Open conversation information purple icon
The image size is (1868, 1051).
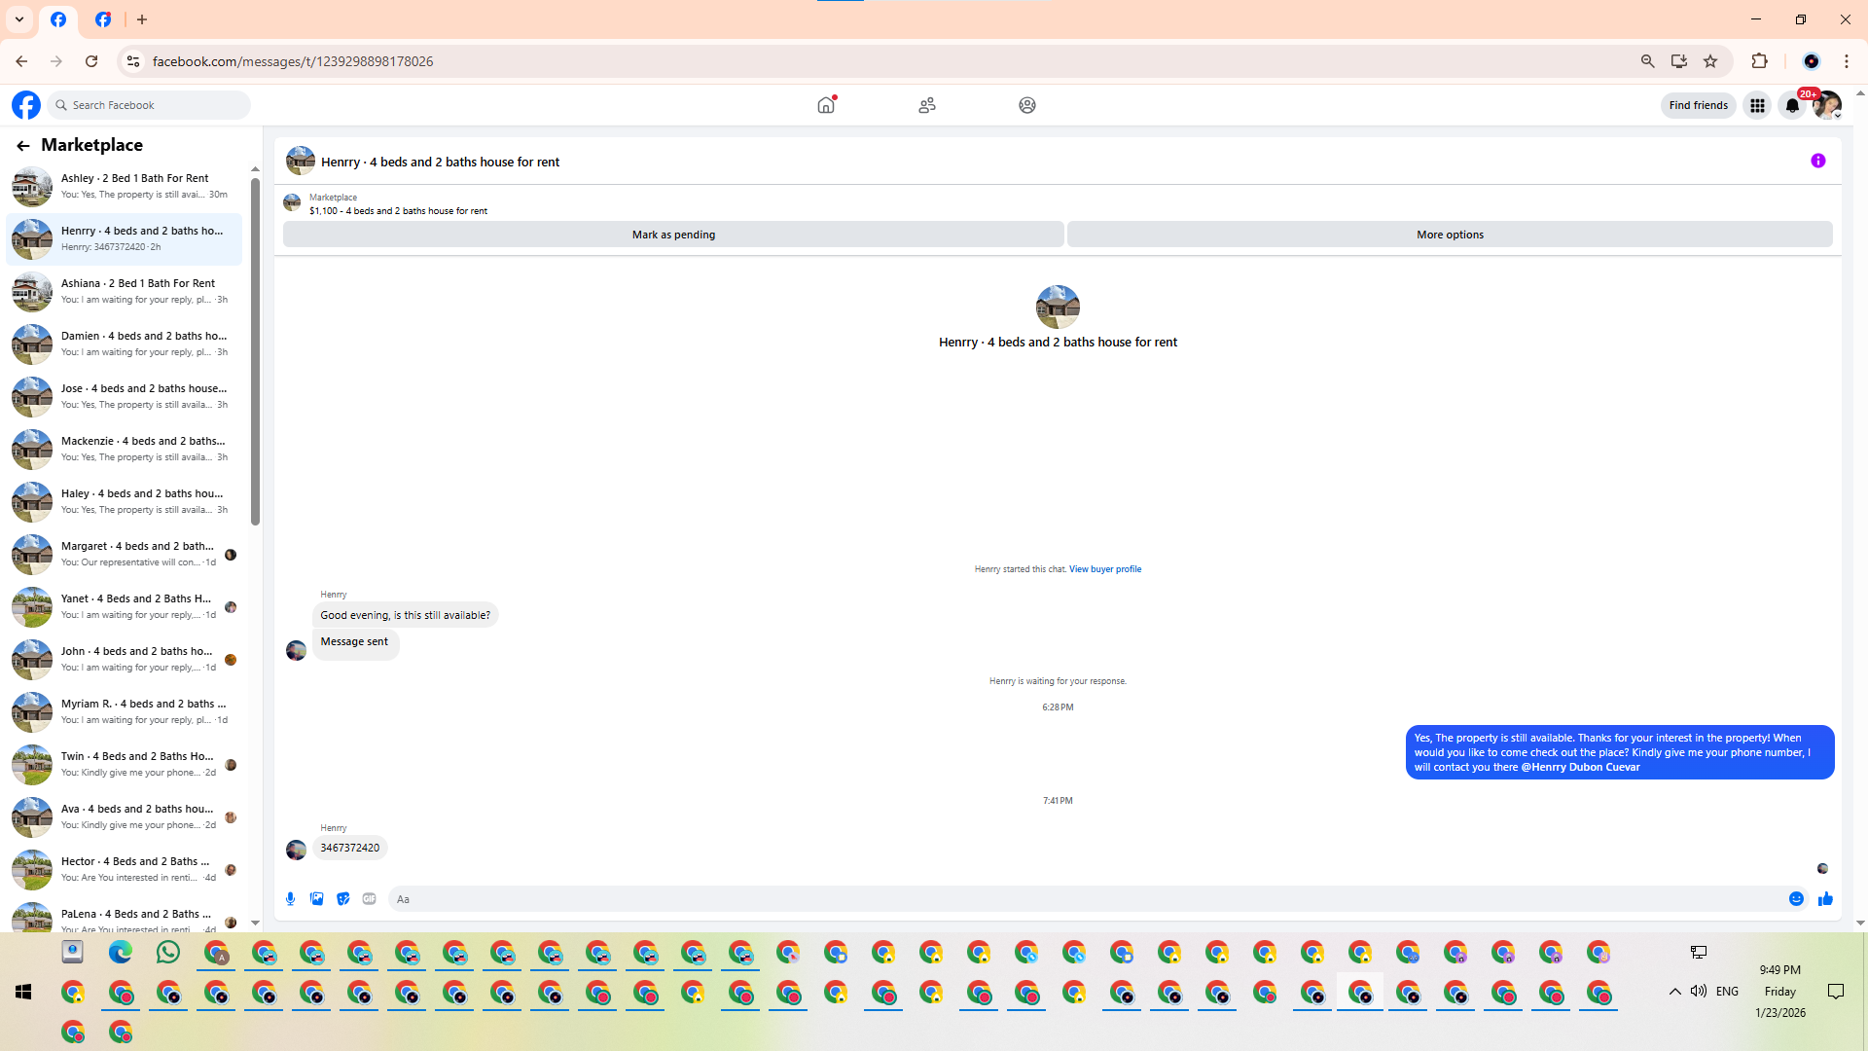point(1817,162)
